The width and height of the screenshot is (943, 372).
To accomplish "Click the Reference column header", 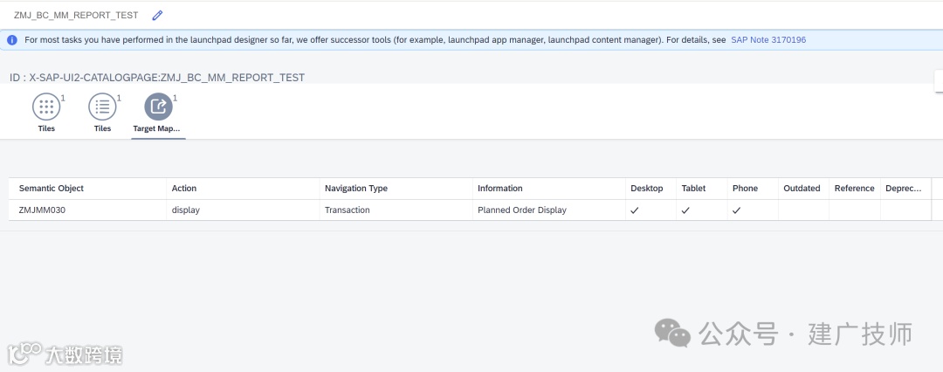I will pos(854,189).
